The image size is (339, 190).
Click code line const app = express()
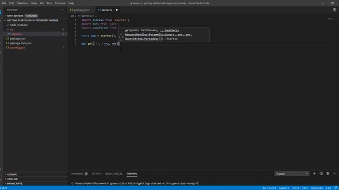click(99, 36)
